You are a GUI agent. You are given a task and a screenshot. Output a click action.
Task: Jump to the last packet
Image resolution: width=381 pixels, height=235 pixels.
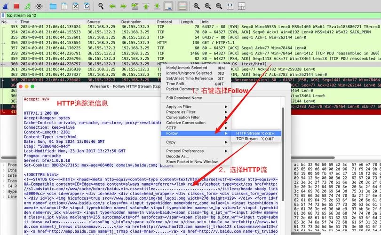pyautogui.click(x=157, y=6)
